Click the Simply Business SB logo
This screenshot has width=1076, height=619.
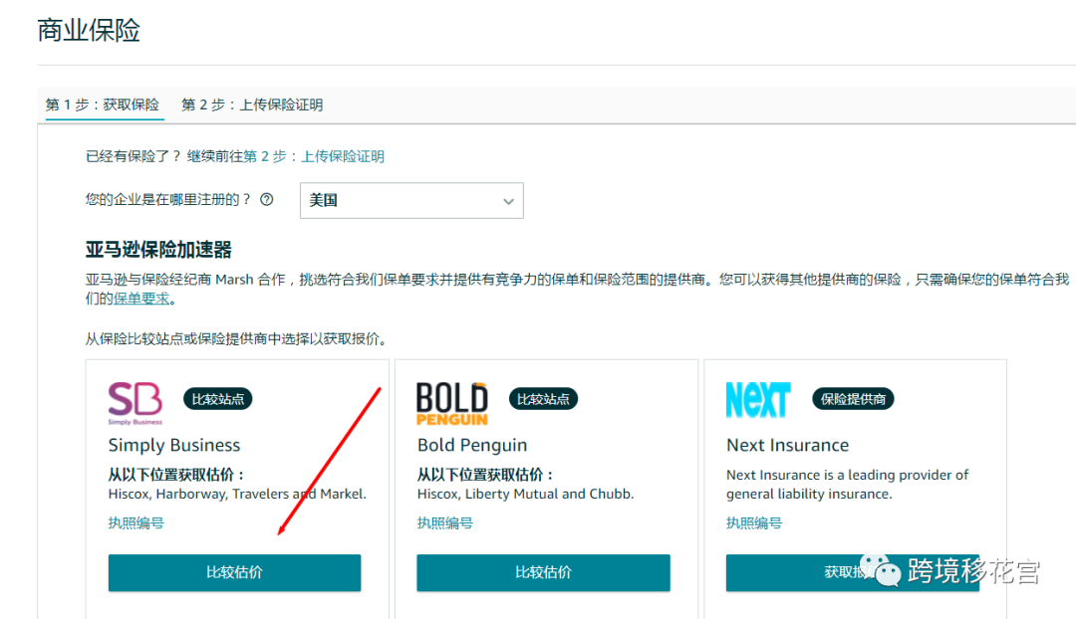pyautogui.click(x=135, y=402)
